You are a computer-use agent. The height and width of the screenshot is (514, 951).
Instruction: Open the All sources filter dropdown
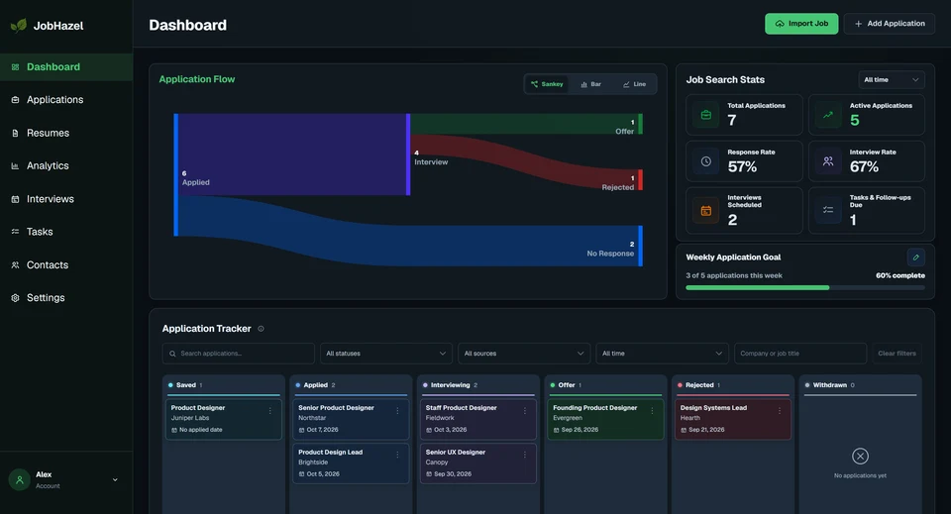point(524,354)
